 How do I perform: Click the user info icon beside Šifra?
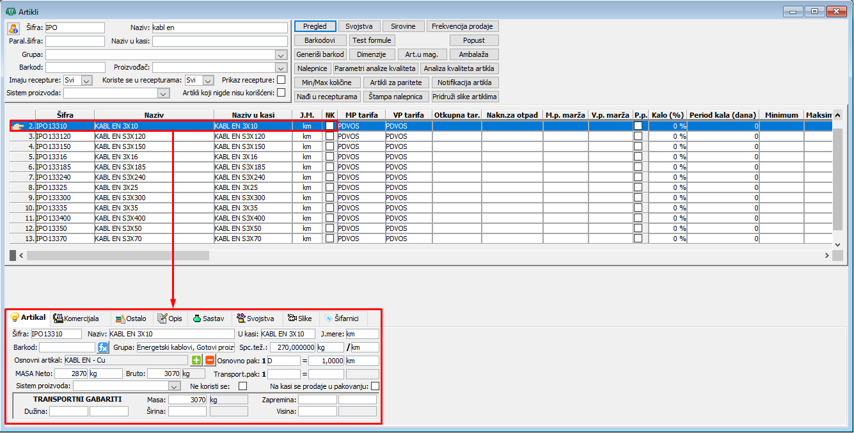(x=13, y=29)
